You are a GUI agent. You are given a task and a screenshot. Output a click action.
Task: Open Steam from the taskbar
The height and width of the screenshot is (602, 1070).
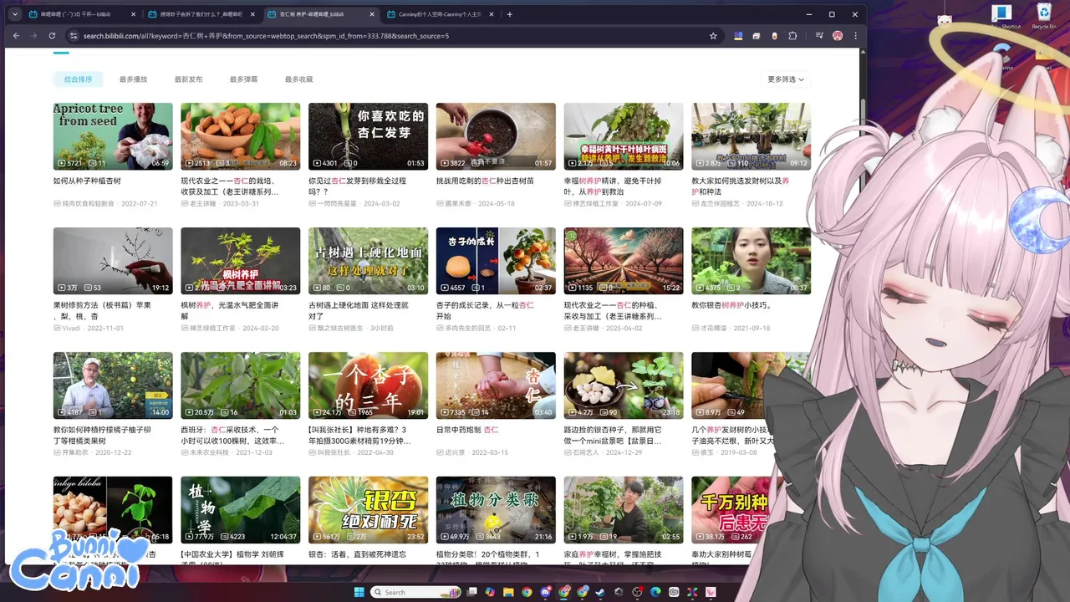pos(600,592)
